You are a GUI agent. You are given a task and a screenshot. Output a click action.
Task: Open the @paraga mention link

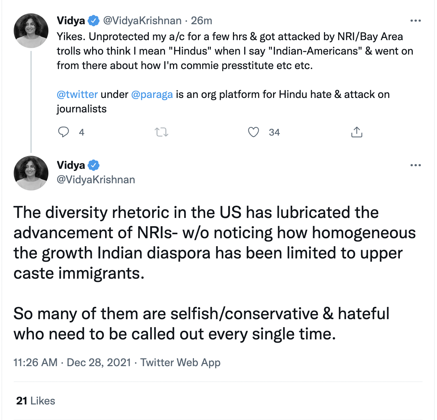tap(152, 94)
